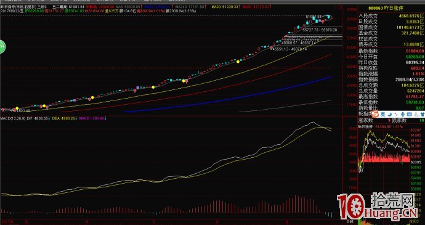Image resolution: width=425 pixels, height=225 pixels.
Task: Click the 指数量比 row
Action: (x=391, y=108)
